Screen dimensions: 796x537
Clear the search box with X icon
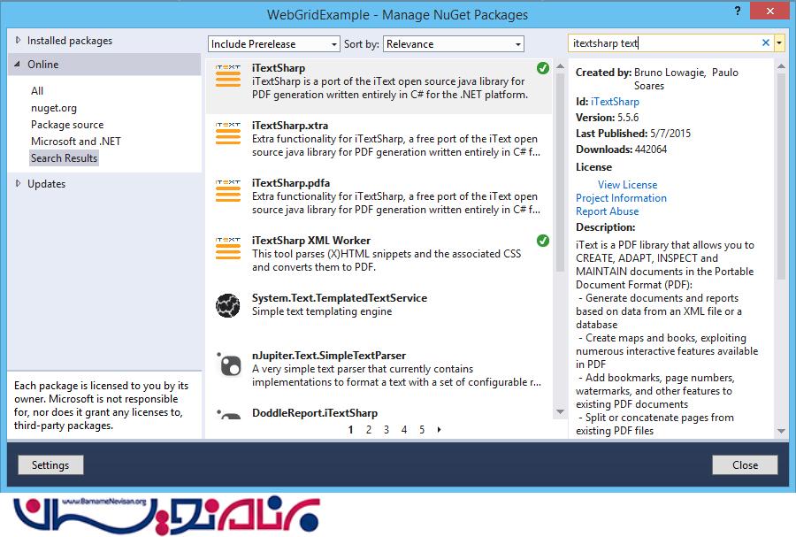pos(766,42)
